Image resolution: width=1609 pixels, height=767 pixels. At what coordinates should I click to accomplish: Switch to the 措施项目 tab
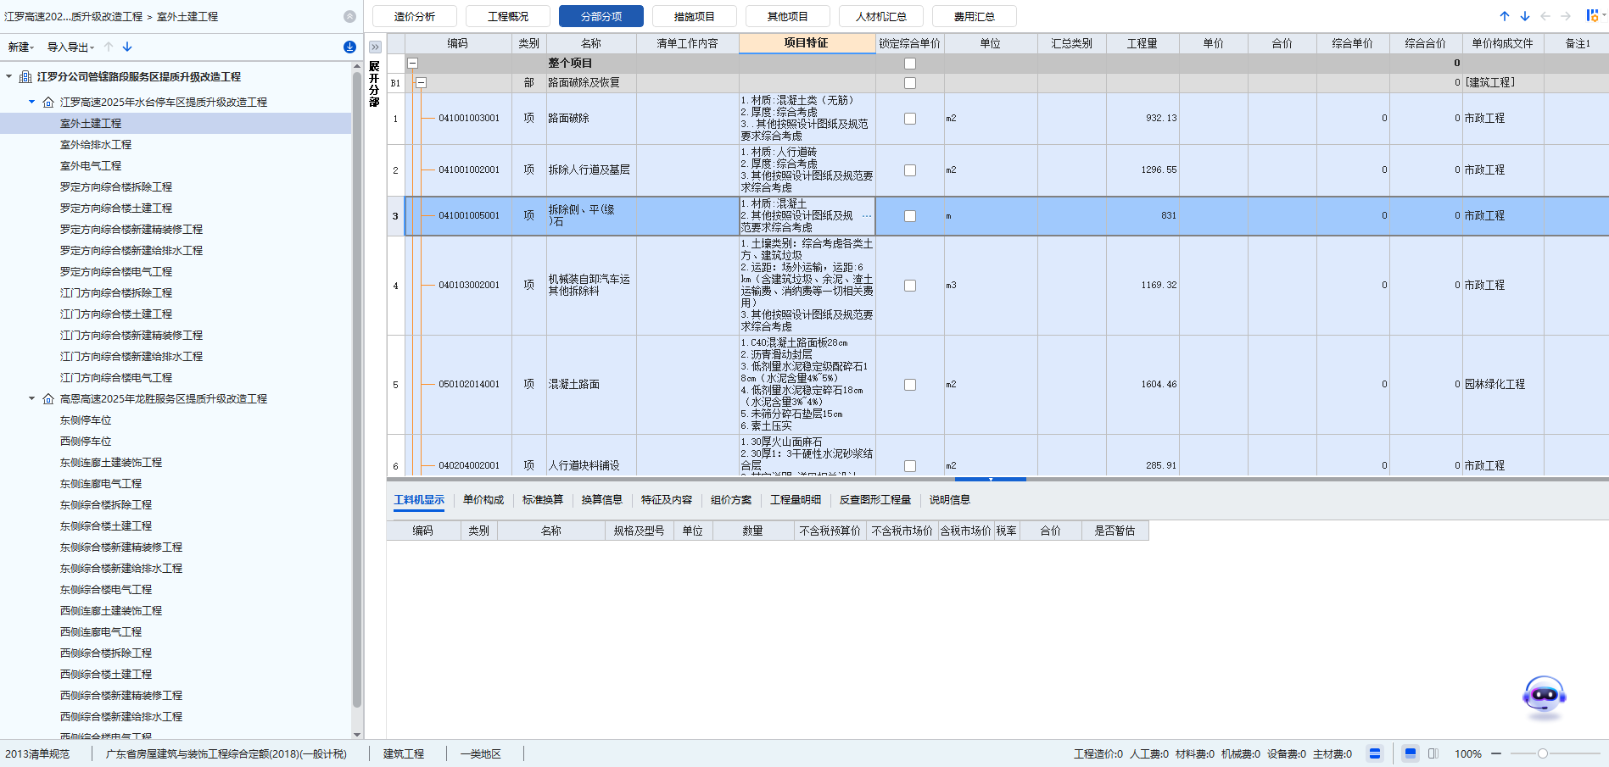(694, 16)
